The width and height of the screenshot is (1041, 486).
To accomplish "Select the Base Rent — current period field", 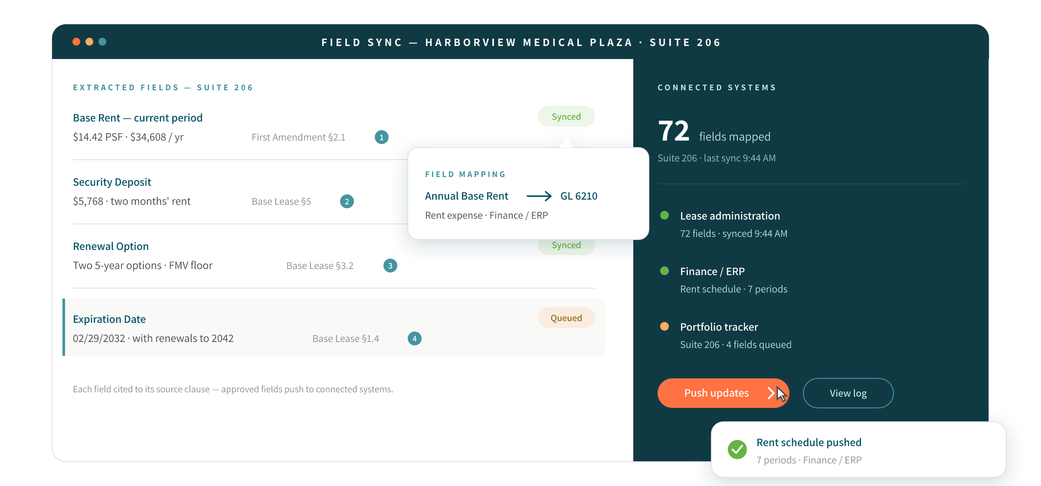I will (x=137, y=118).
